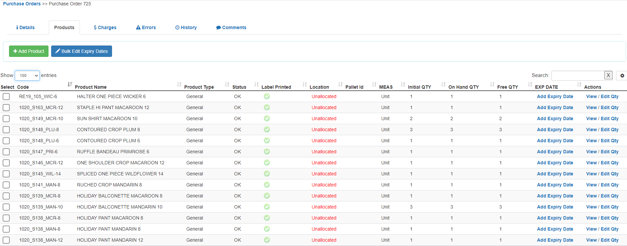Select checkbox for RE19_105_WIC-6 row
Viewport: 627px width, 246px height.
point(6,97)
